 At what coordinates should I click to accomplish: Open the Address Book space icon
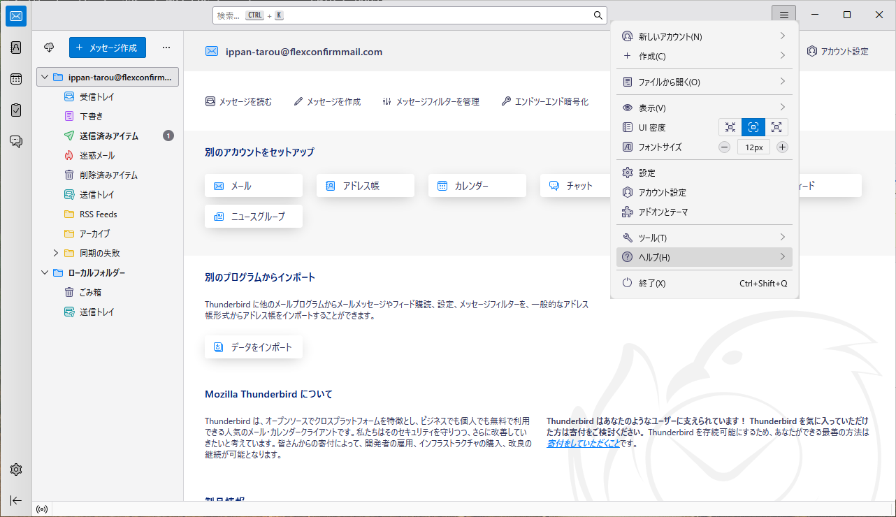15,48
